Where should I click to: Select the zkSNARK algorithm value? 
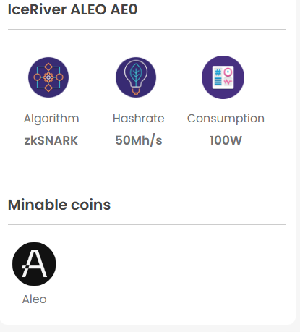(51, 140)
